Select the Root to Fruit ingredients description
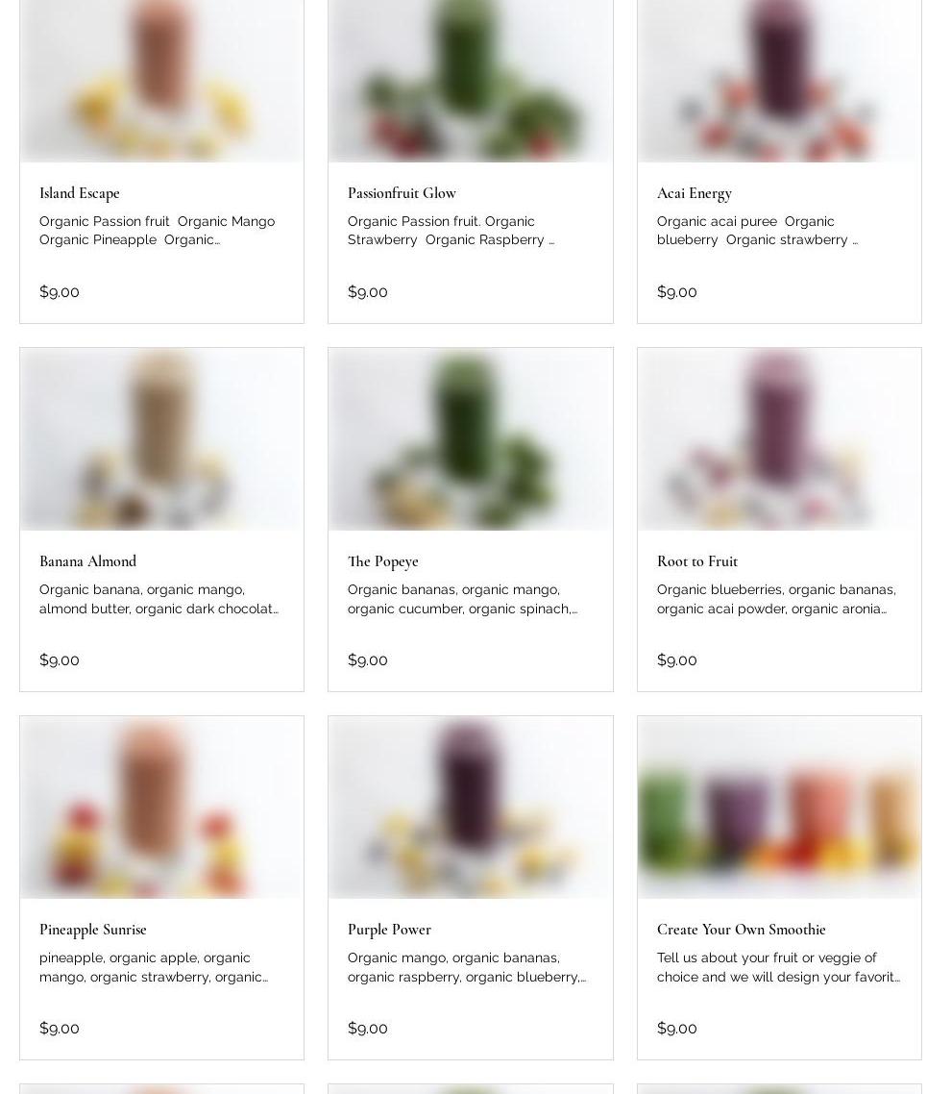The width and height of the screenshot is (927, 1094). (x=776, y=599)
